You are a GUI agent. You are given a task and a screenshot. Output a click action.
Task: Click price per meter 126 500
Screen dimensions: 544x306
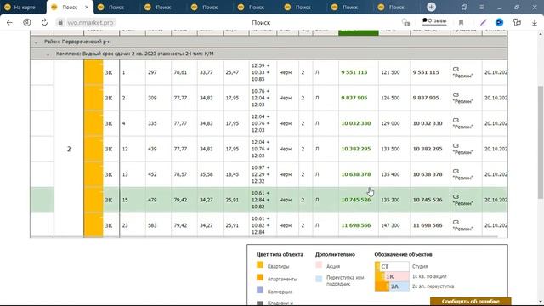(x=390, y=98)
